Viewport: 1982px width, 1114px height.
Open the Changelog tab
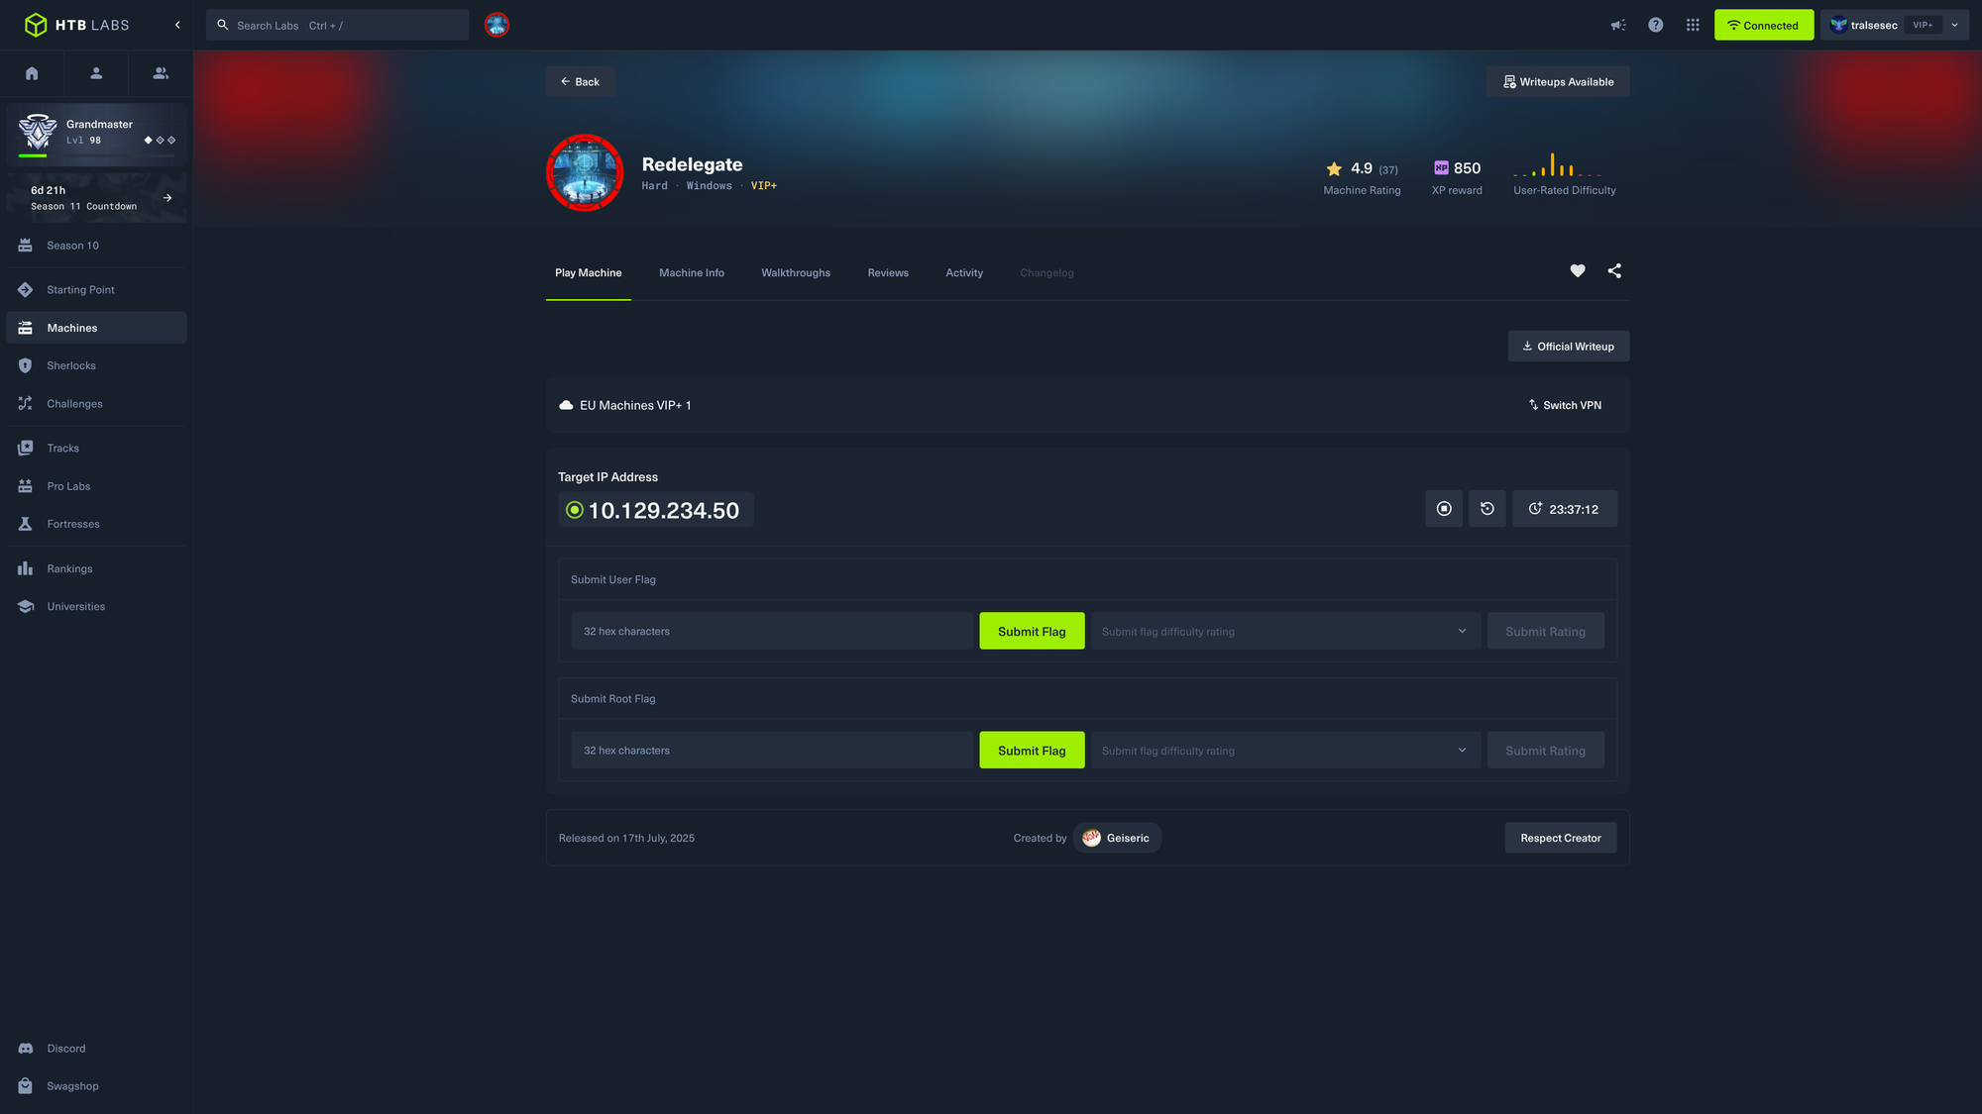click(x=1046, y=273)
